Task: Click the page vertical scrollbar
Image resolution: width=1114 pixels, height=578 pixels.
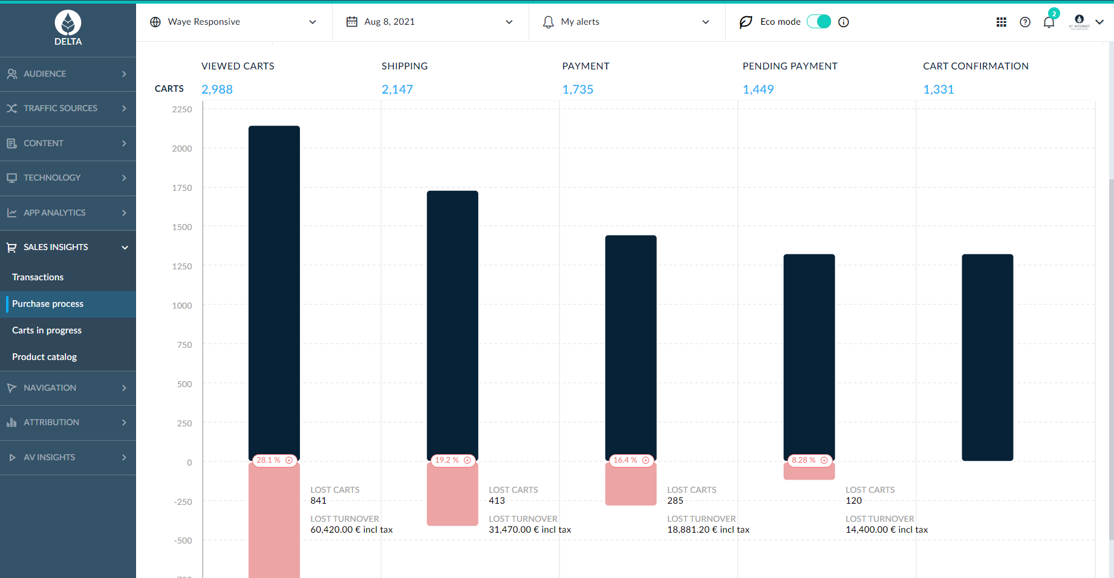Action: [x=1111, y=359]
